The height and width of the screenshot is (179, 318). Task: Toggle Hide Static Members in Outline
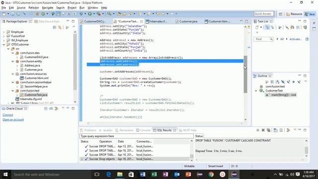pos(288,82)
